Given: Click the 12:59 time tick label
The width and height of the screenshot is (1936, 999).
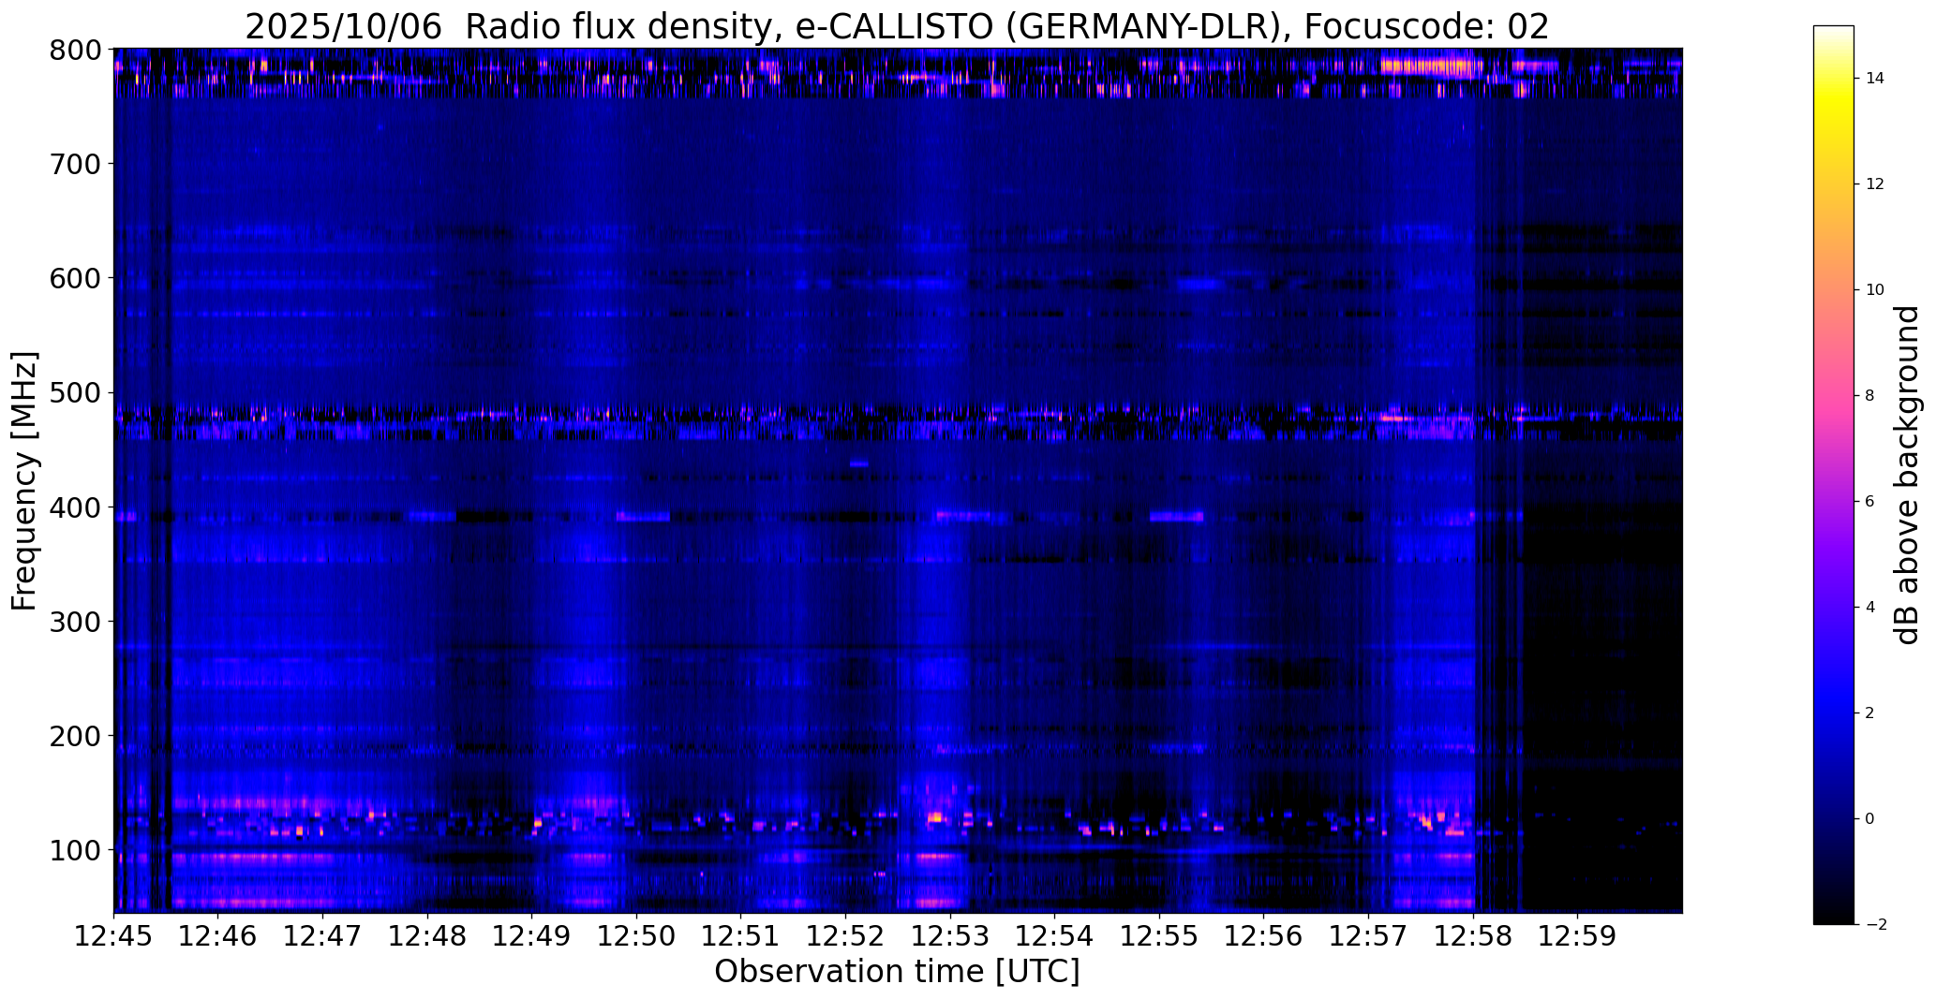Looking at the screenshot, I should coord(1577,935).
